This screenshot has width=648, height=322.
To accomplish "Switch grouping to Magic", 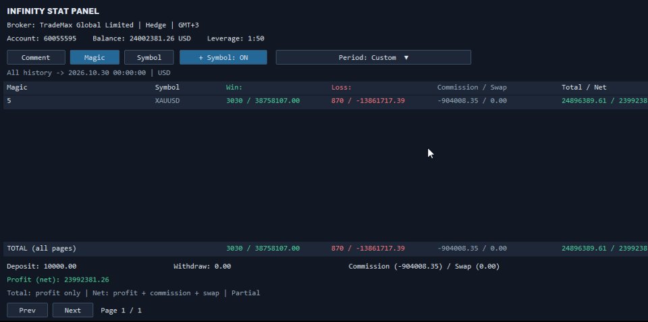I will point(94,57).
